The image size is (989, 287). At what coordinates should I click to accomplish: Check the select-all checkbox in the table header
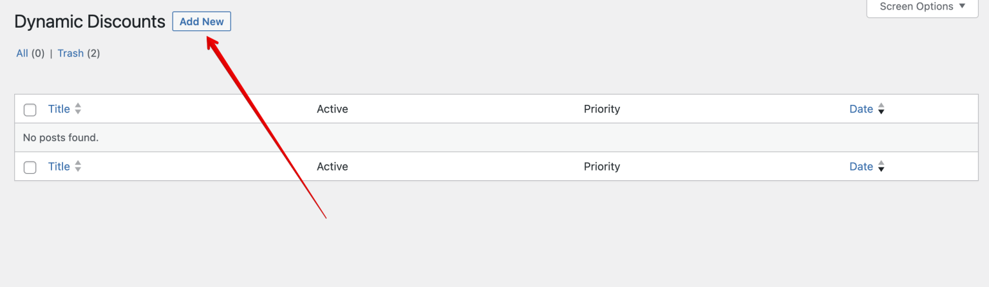click(30, 109)
